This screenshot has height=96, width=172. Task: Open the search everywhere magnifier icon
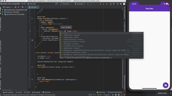pyautogui.click(x=118, y=4)
